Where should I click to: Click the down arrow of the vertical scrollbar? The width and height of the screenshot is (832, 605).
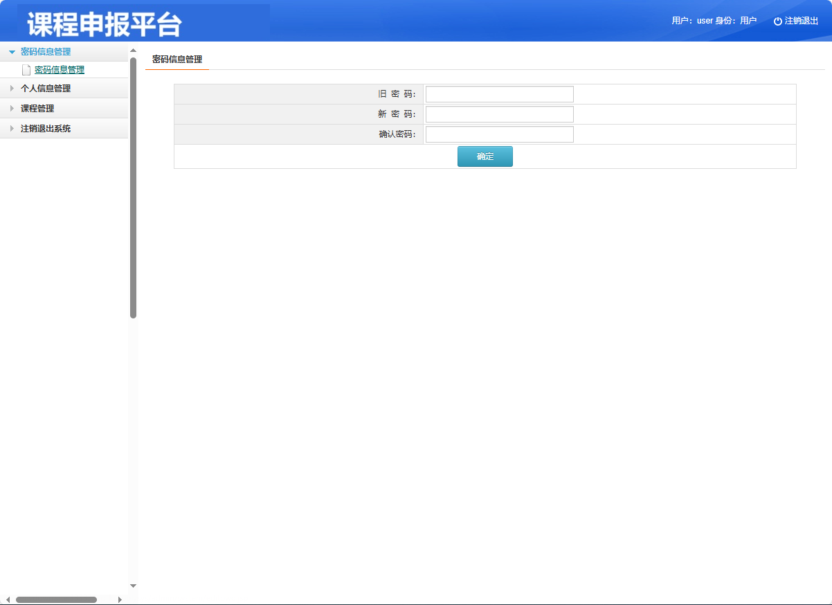click(x=132, y=586)
